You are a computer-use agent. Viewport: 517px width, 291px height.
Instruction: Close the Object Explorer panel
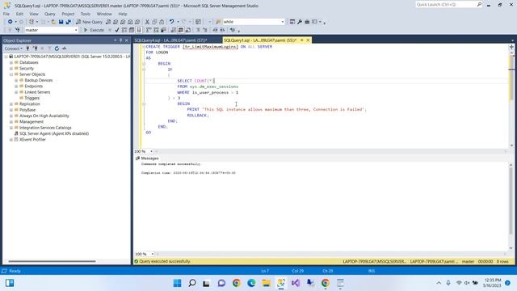coord(127,40)
